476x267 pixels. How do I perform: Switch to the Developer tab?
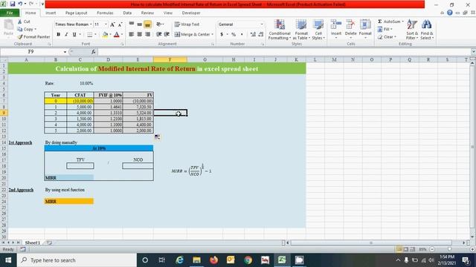pyautogui.click(x=191, y=13)
